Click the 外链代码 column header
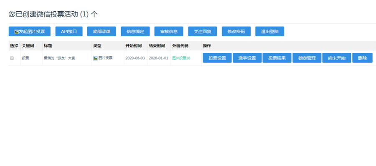The image size is (376, 166). point(180,46)
